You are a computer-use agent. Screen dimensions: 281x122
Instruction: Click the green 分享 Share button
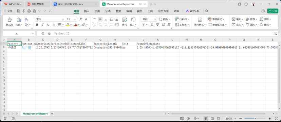[x=273, y=11]
